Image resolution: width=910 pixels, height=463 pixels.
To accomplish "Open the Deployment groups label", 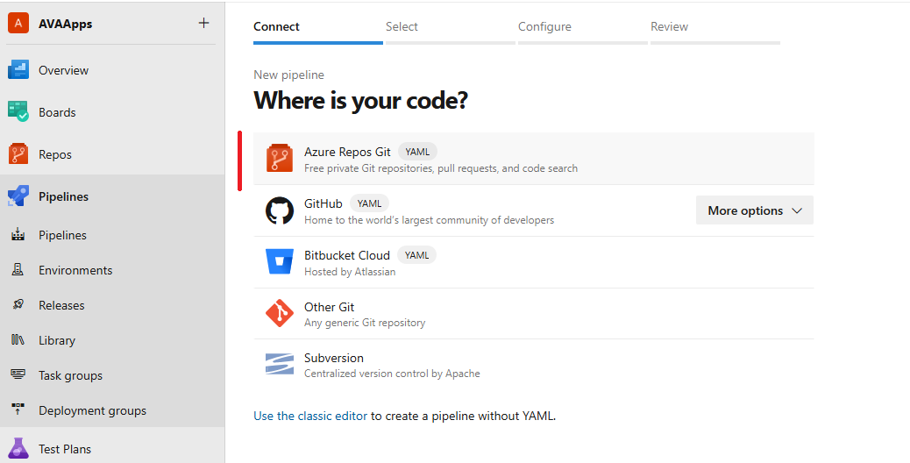I will (x=92, y=410).
